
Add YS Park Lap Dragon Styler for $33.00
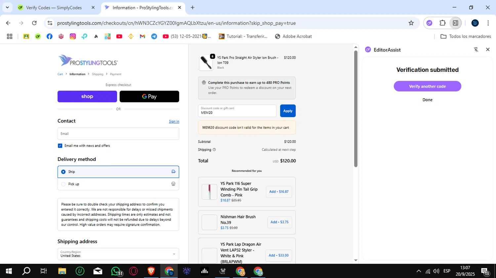pos(278,255)
